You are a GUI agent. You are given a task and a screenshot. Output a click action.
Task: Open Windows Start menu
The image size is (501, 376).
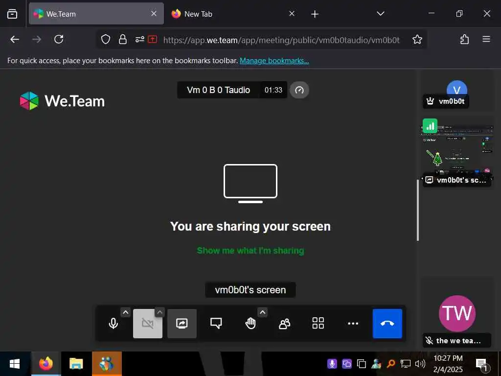[x=15, y=364]
